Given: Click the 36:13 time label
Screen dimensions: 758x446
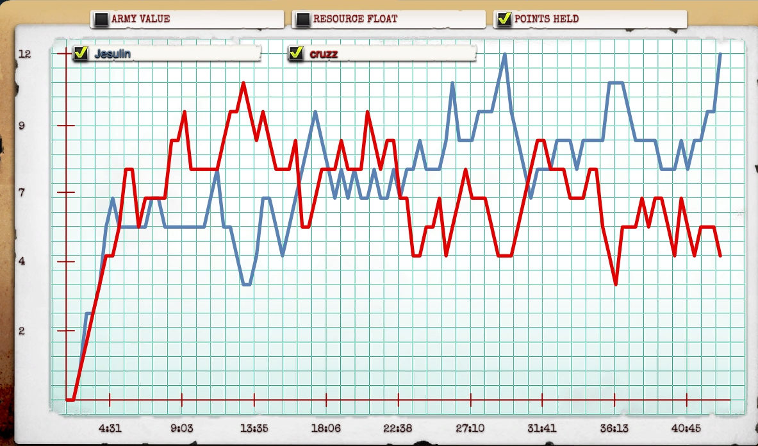Looking at the screenshot, I should pos(614,428).
